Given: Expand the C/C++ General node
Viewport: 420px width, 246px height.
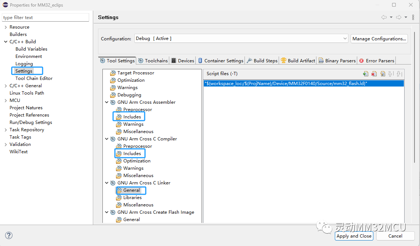Looking at the screenshot, I should [x=6, y=86].
